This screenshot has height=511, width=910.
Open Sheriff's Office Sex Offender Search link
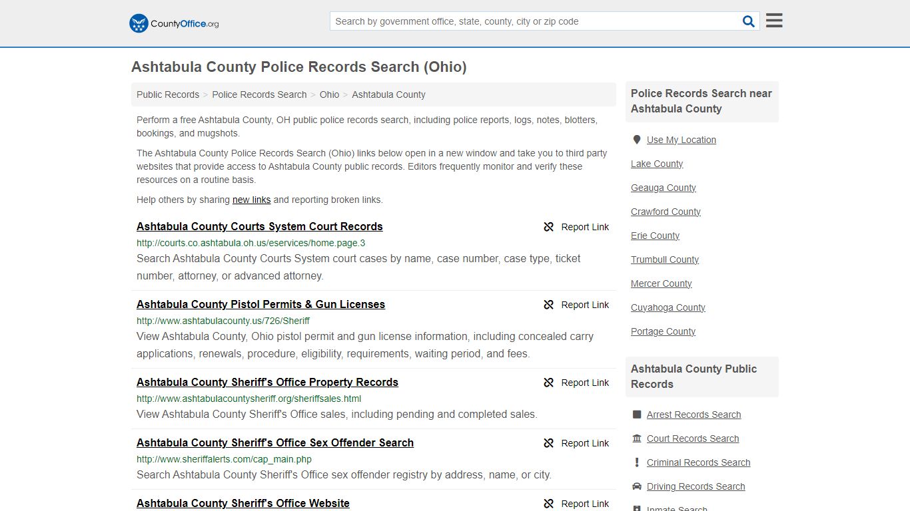click(275, 442)
